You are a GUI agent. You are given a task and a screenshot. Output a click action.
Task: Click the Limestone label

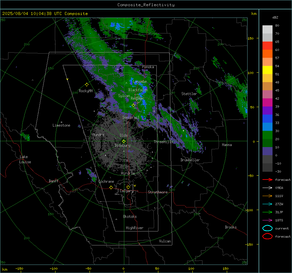click(61, 125)
